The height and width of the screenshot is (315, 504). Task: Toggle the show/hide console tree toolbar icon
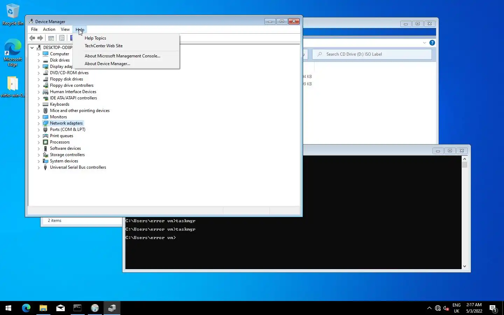click(x=51, y=38)
